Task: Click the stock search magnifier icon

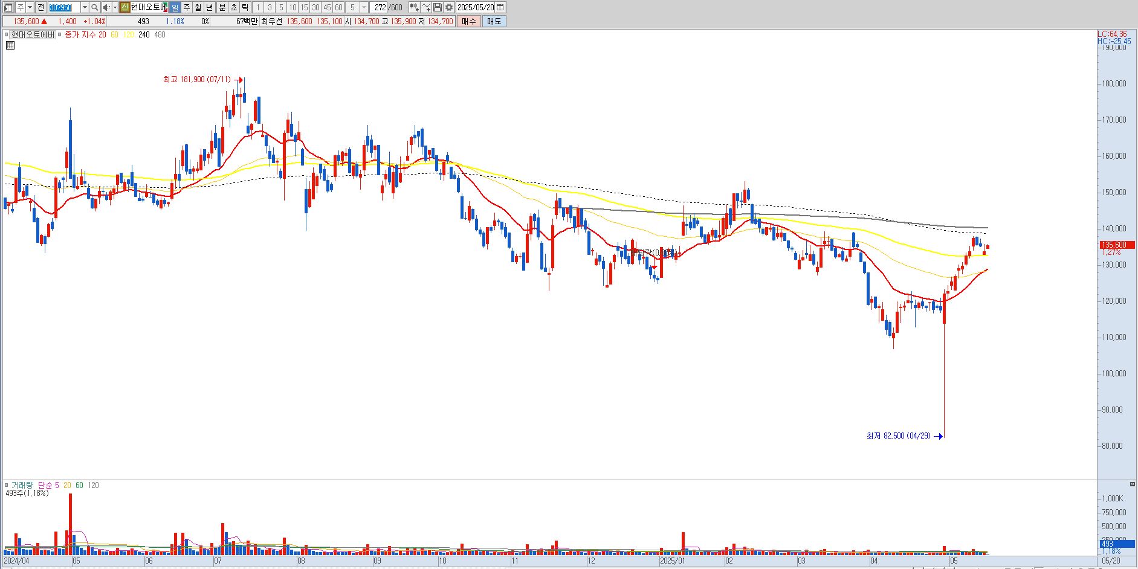Action: coord(94,7)
